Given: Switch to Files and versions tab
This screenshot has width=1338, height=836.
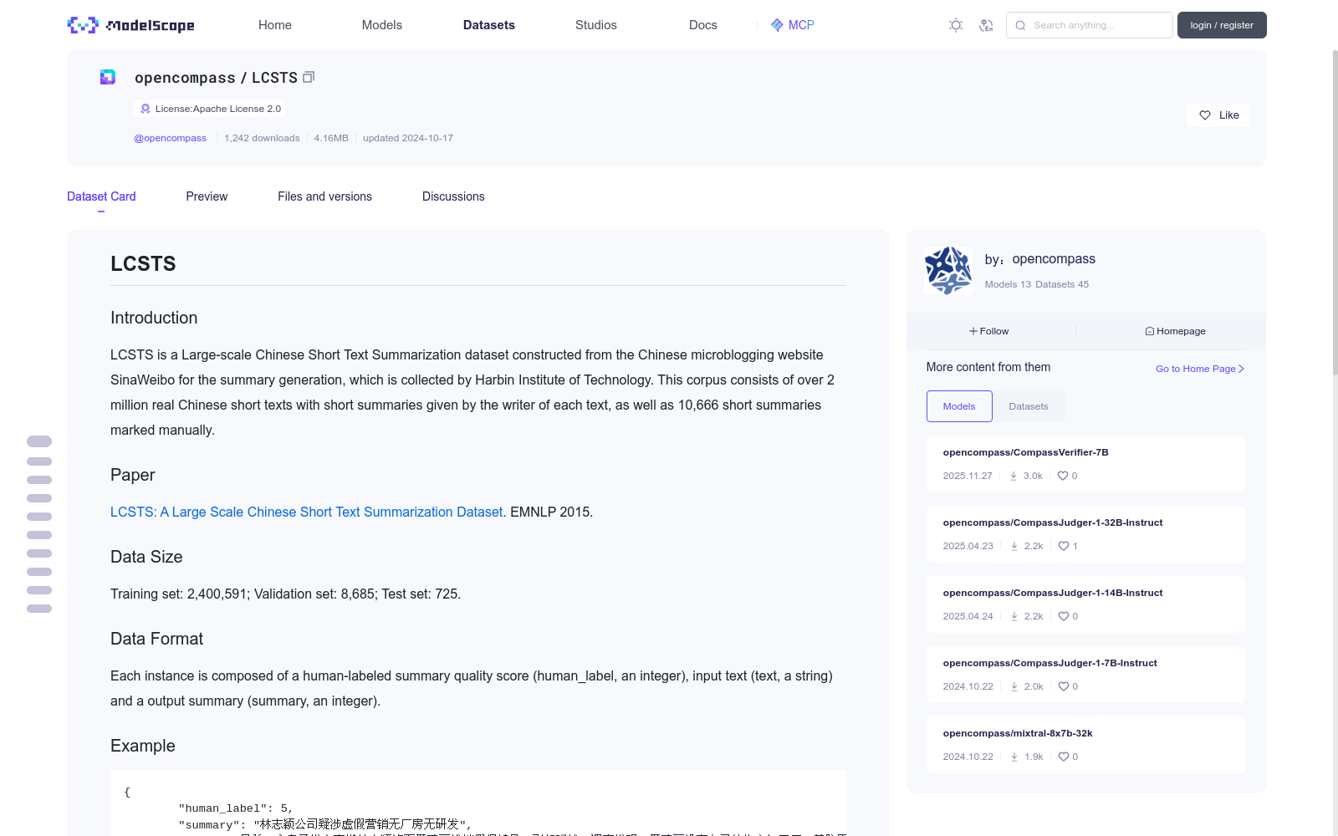Looking at the screenshot, I should pos(324,196).
